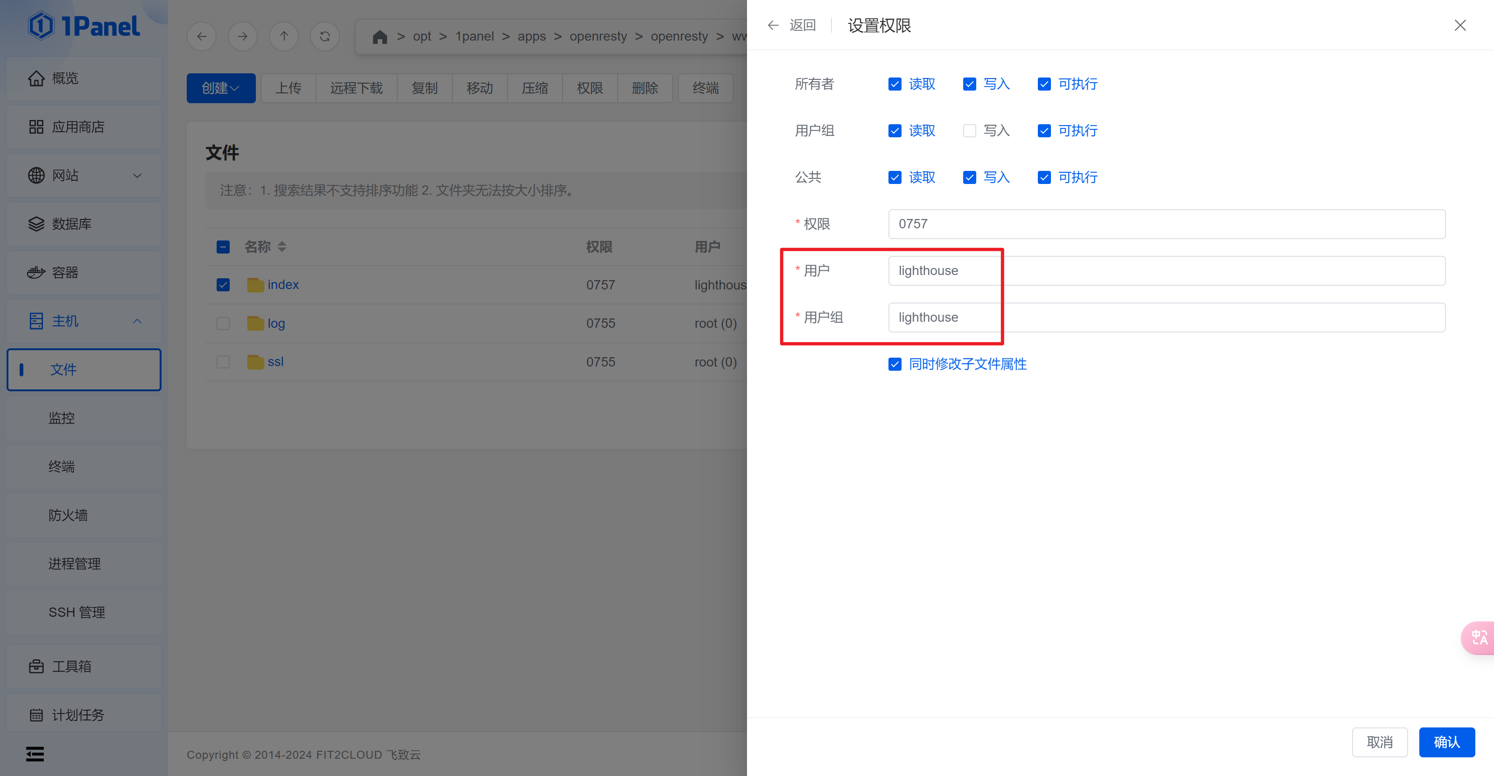Click the 1Panel logo
The image size is (1494, 776).
pos(84,26)
